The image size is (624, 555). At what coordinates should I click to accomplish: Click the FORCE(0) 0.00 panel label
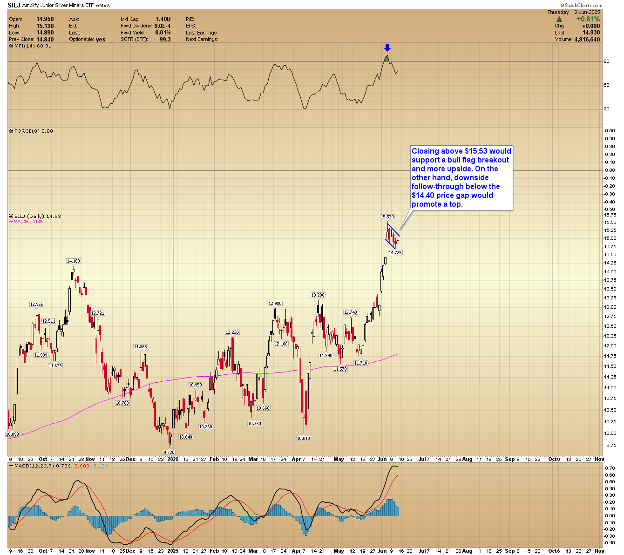34,131
